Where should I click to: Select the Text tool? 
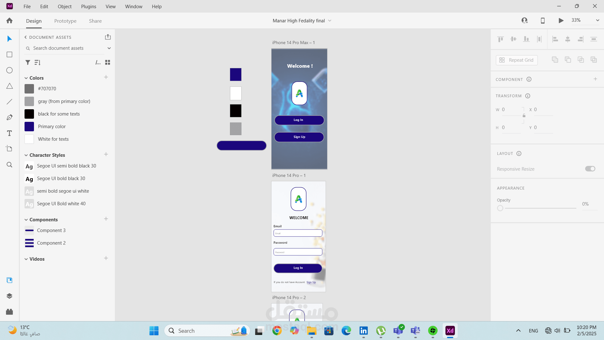tap(9, 133)
